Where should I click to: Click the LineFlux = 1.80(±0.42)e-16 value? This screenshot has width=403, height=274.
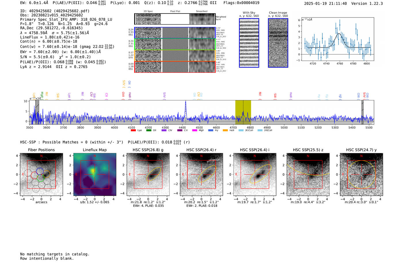pos(50,37)
